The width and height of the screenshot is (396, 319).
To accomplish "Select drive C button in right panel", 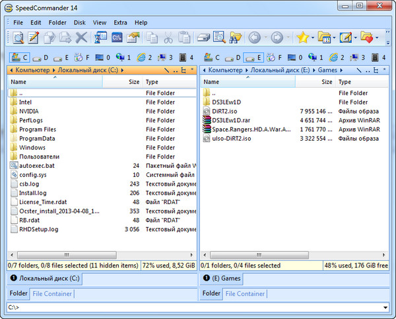I will [213, 57].
